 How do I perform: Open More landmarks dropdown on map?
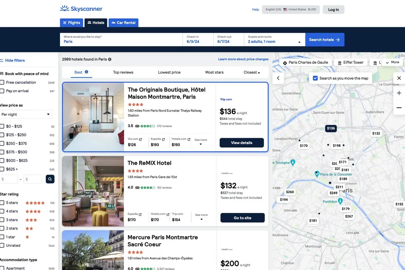pyautogui.click(x=392, y=62)
